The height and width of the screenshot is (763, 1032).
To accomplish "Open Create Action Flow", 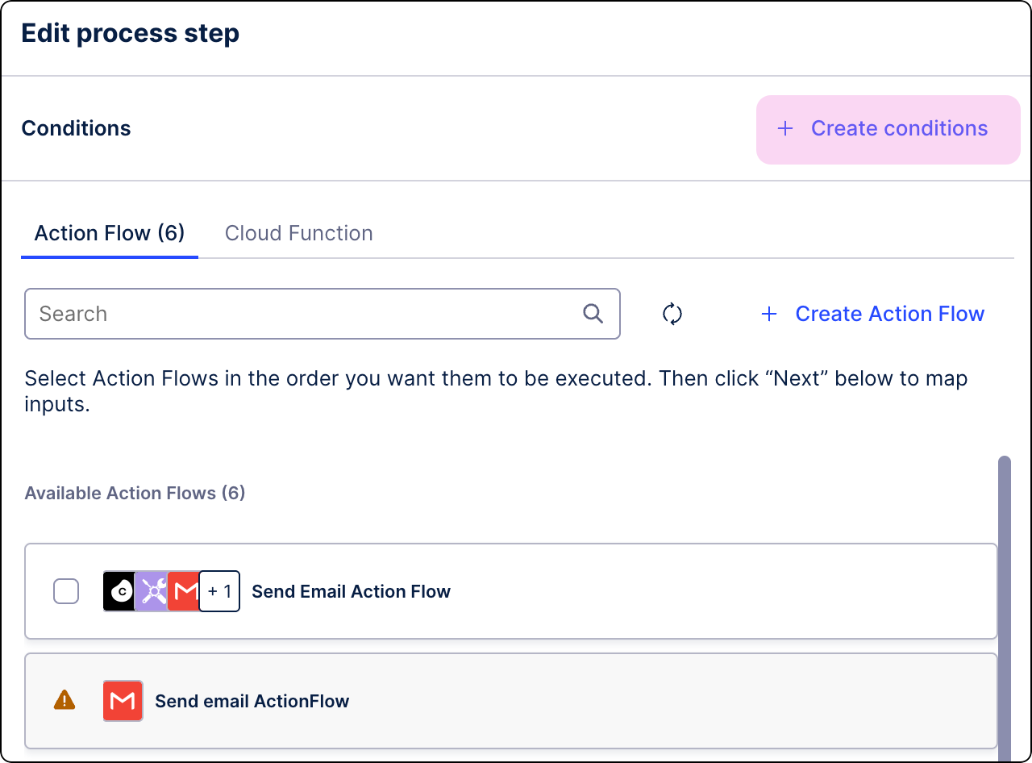I will pos(889,314).
